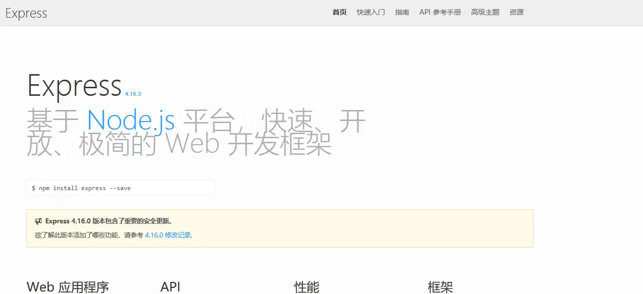Open the 快速入门 menu
643x294 pixels.
coord(371,12)
